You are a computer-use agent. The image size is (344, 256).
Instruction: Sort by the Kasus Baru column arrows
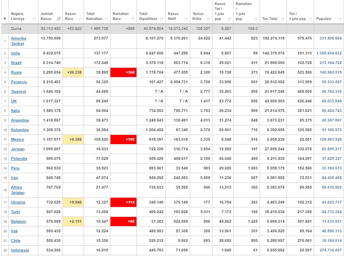(x=80, y=19)
